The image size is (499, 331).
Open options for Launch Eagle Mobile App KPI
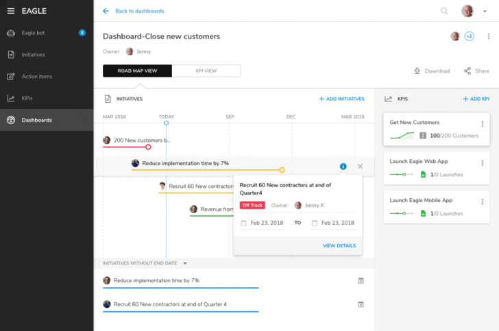tap(483, 201)
